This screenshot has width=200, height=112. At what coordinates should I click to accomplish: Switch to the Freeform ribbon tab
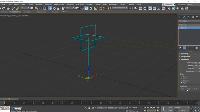tap(15, 12)
